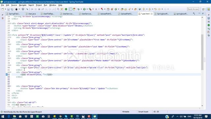This screenshot has width=211, height=119.
Task: Collapse the form element at line 26
Action: tap(11, 35)
